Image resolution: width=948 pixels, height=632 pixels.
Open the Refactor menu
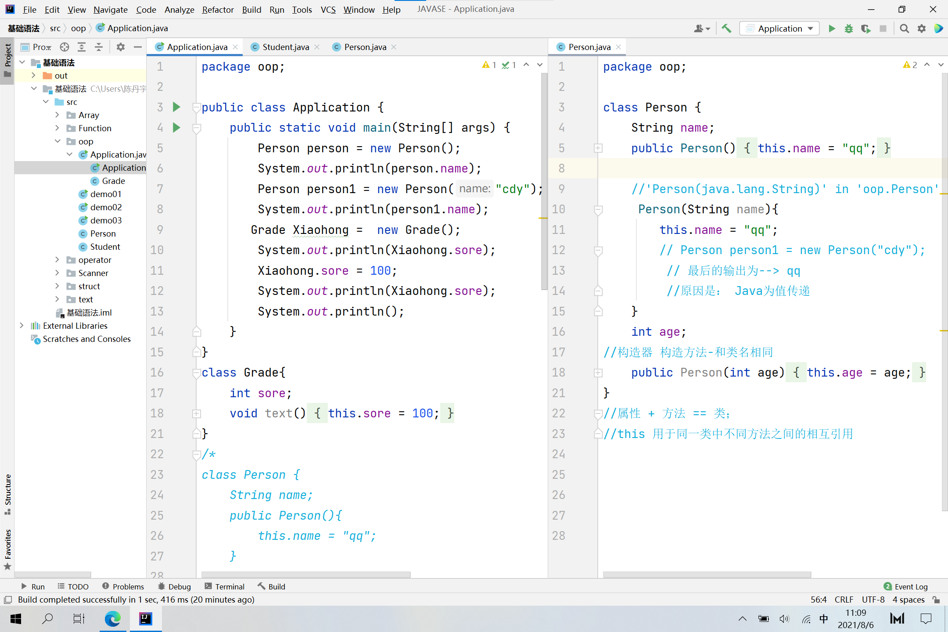(x=218, y=9)
